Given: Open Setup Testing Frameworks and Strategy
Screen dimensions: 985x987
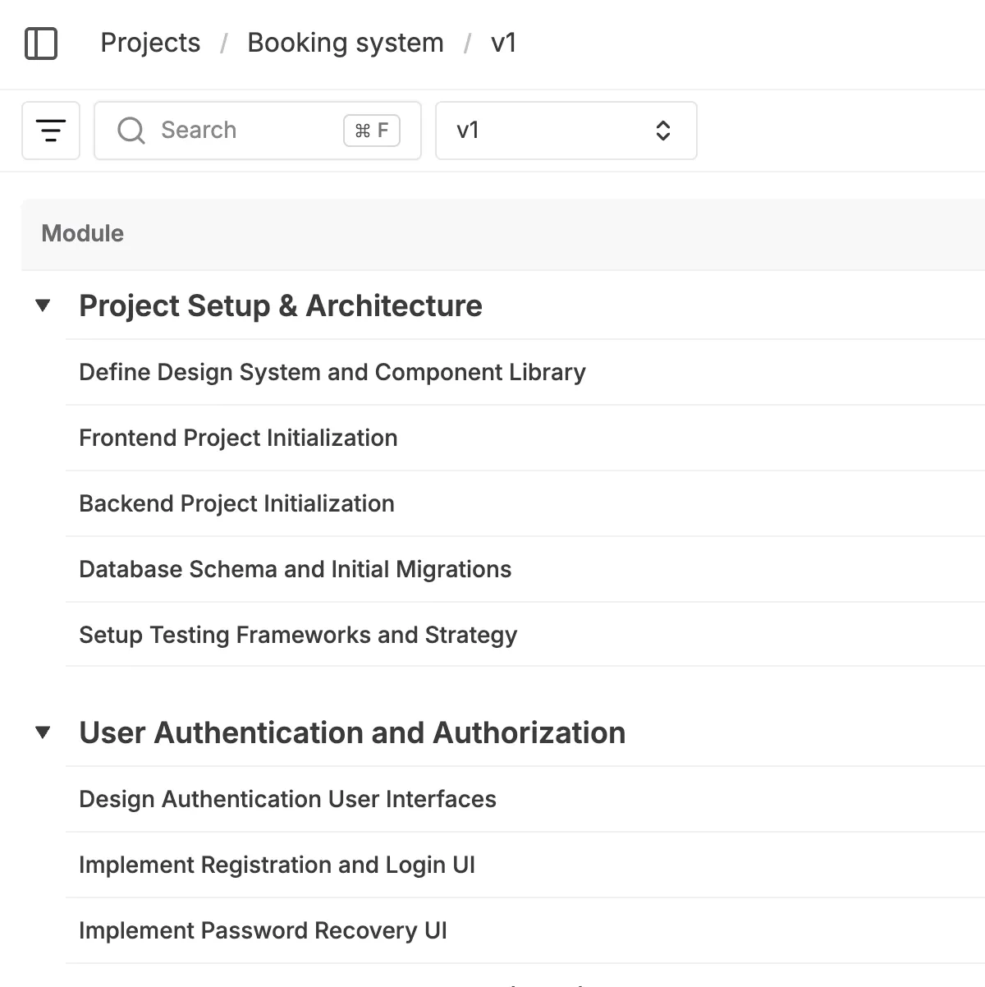Looking at the screenshot, I should (x=298, y=635).
